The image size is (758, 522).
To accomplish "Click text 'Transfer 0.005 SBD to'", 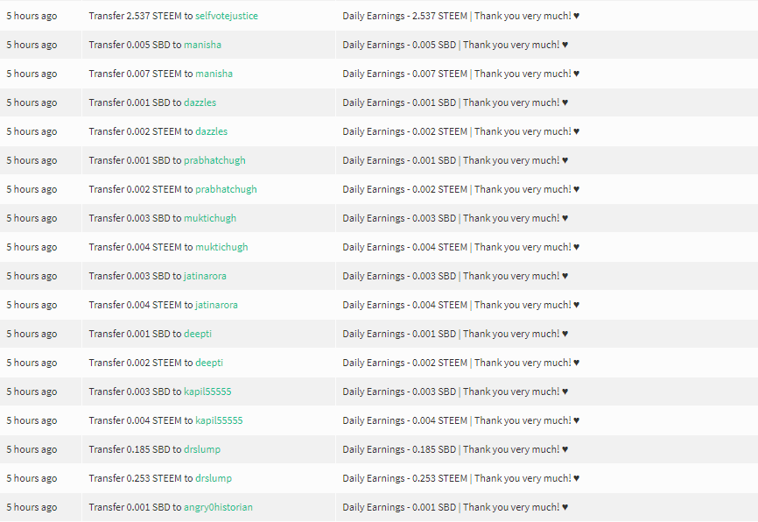I will point(135,45).
